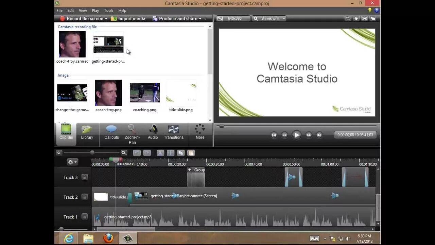Jump to next clip in preview
The image size is (435, 245).
coord(319,135)
